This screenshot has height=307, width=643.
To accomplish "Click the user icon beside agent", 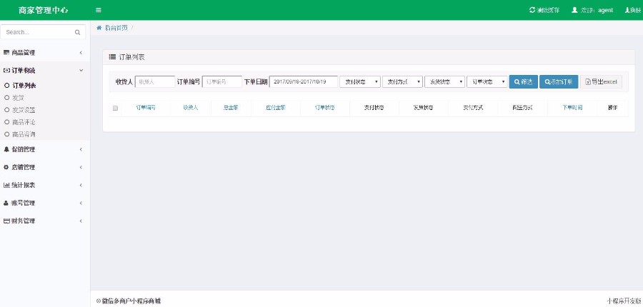I will click(574, 10).
